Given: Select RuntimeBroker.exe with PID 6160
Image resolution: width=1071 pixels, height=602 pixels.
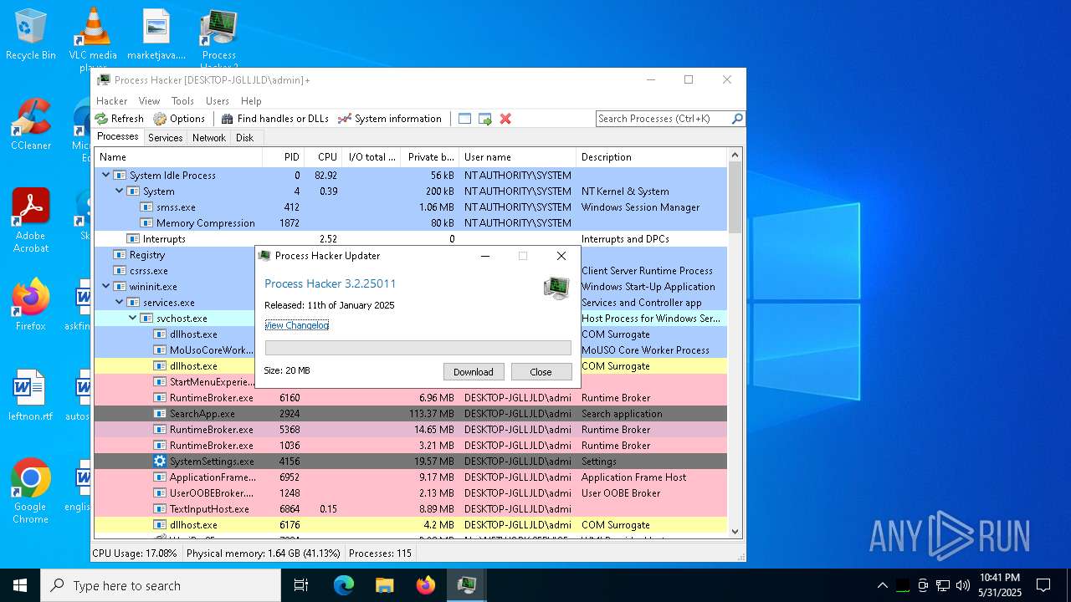Looking at the screenshot, I should pyautogui.click(x=410, y=398).
